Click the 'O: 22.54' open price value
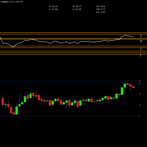 click(53, 6)
